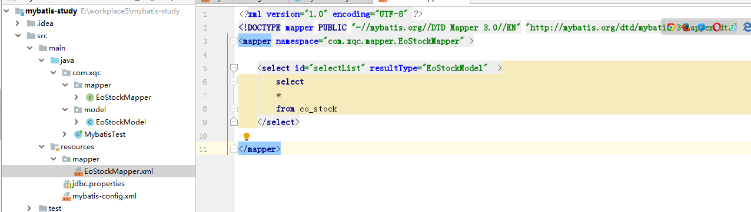
Task: Fold the select block at line 5
Action: [x=234, y=68]
